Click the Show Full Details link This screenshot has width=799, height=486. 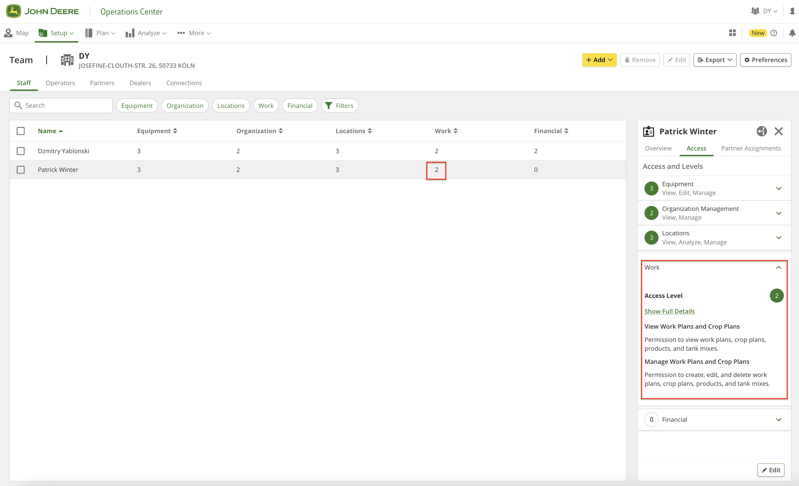point(669,311)
